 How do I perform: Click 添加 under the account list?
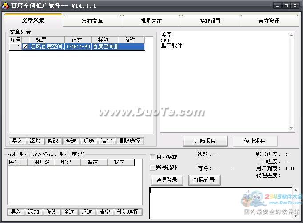(34, 212)
